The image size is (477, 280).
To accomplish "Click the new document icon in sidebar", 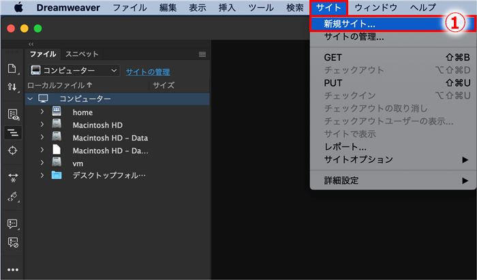I will coord(12,68).
